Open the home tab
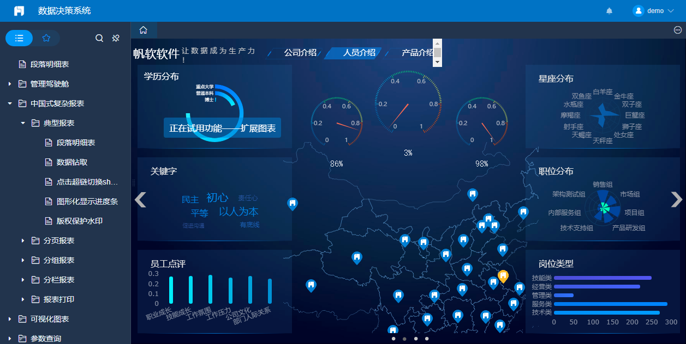Screen dimensions: 686x344 click(144, 30)
